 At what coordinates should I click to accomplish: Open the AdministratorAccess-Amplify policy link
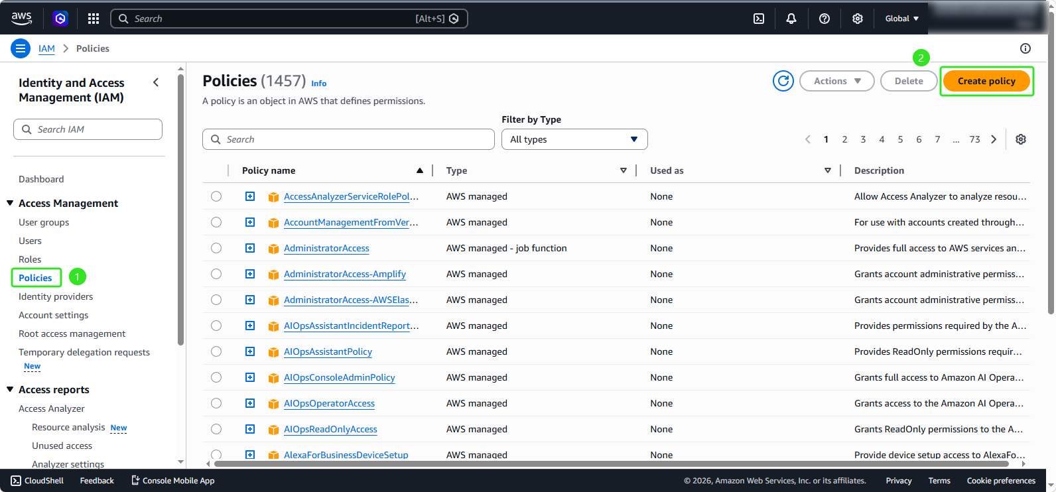click(x=345, y=274)
